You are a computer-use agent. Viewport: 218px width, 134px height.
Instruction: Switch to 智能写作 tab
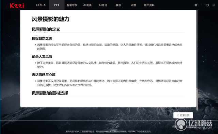(x=72, y=5)
